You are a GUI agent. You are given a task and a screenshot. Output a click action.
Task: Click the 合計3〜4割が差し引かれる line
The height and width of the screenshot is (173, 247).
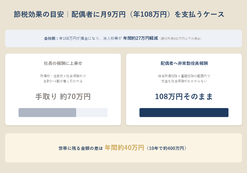tap(63, 81)
